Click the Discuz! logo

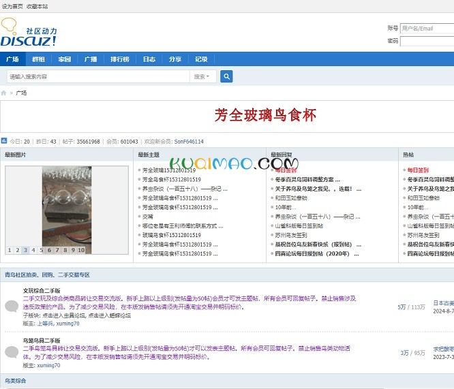pyautogui.click(x=29, y=32)
